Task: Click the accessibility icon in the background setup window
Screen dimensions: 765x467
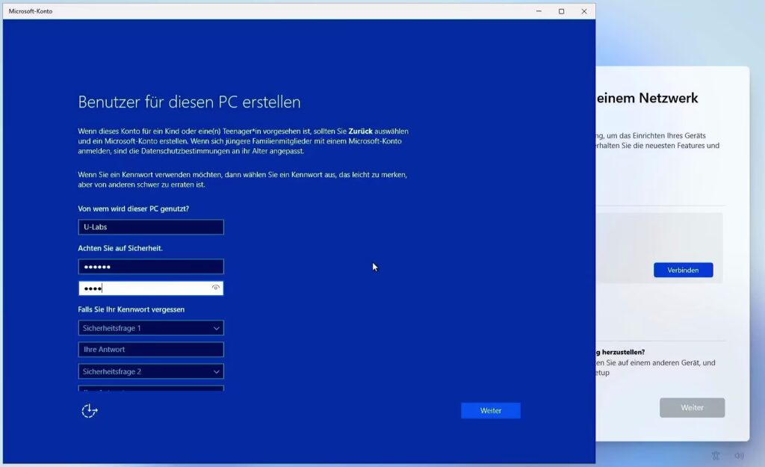Action: pyautogui.click(x=715, y=456)
